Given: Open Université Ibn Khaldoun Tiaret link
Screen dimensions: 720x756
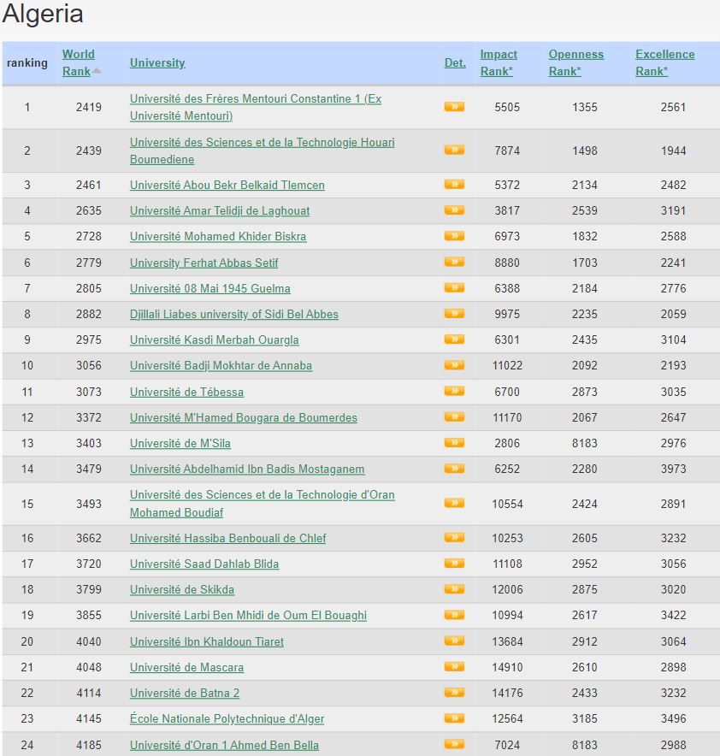Looking at the screenshot, I should pos(207,641).
